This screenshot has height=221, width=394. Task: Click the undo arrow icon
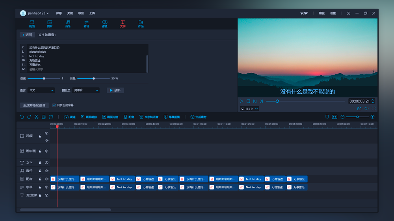(22, 117)
